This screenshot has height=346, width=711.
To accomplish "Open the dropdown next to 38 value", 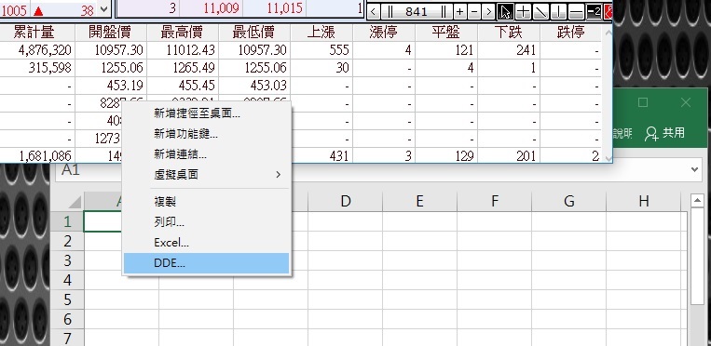I will pyautogui.click(x=103, y=9).
